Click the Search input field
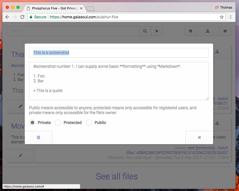 73,31
